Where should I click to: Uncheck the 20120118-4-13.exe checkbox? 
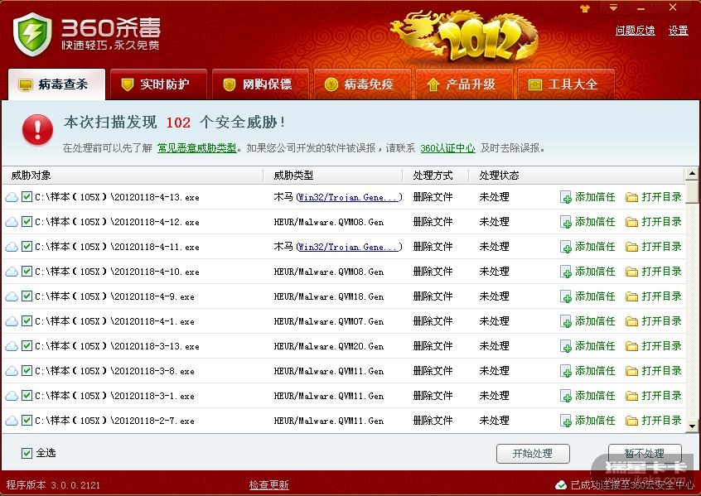pos(27,196)
